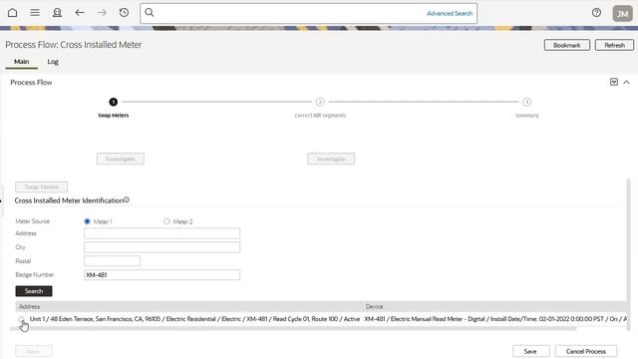Select step 1 Swap Meters marker
Screen dimensions: 638x359
(x=113, y=102)
